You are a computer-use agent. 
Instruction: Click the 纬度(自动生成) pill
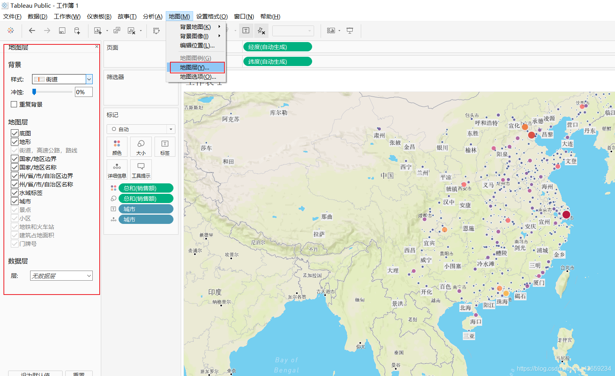(x=277, y=61)
